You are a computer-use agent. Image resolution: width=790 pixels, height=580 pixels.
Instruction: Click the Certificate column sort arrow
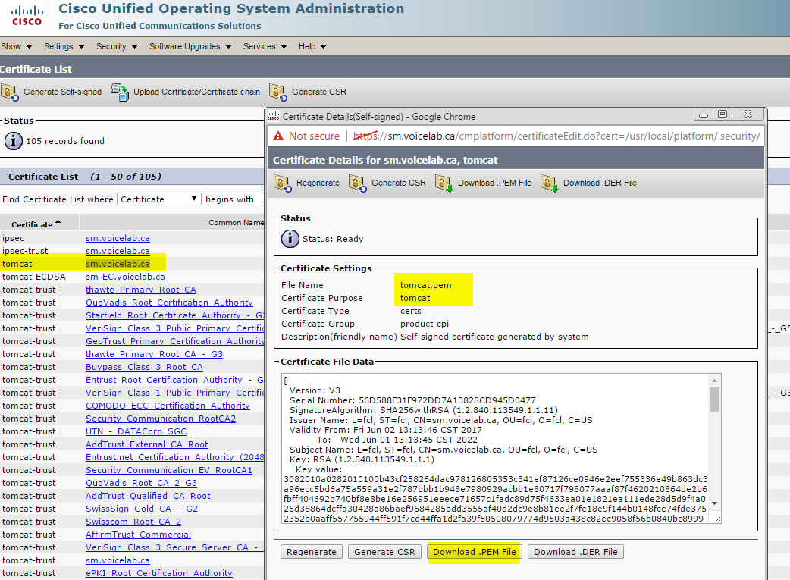pyautogui.click(x=58, y=221)
